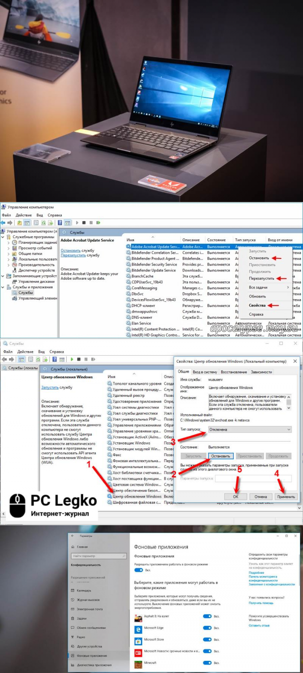The width and height of the screenshot is (303, 673).
Task: Turn off Minecraft background toggle
Action: [x=207, y=663]
